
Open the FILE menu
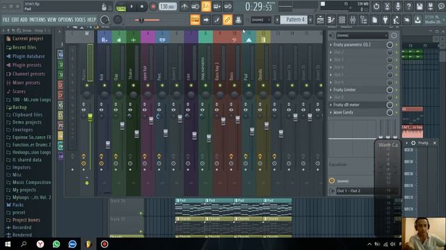6,20
